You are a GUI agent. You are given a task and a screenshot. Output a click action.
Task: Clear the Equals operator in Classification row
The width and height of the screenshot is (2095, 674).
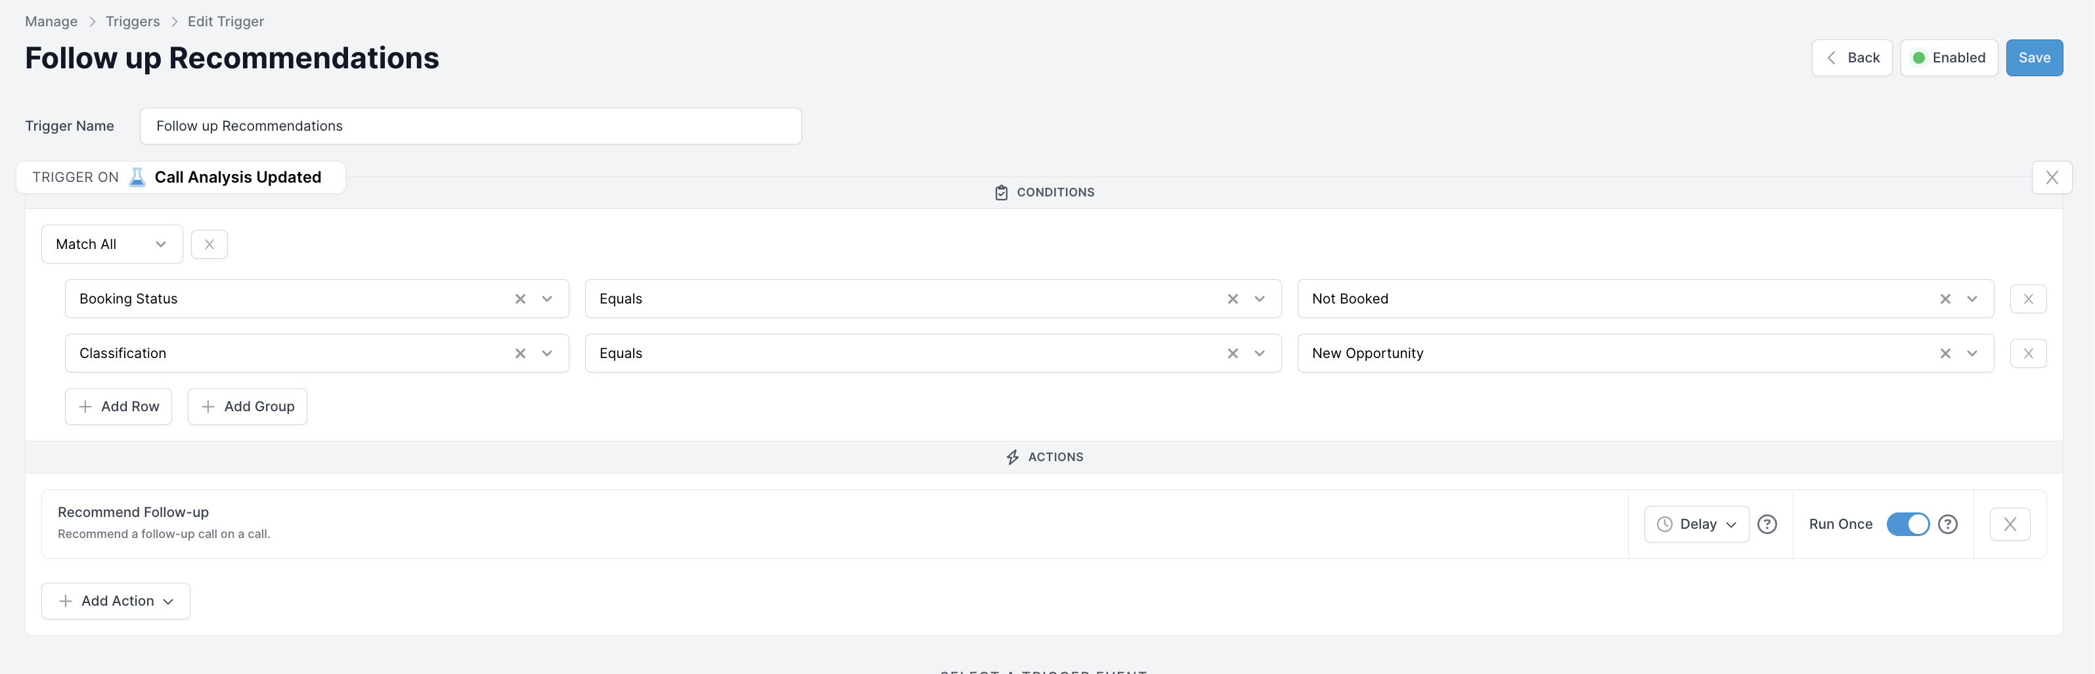[x=1233, y=353]
